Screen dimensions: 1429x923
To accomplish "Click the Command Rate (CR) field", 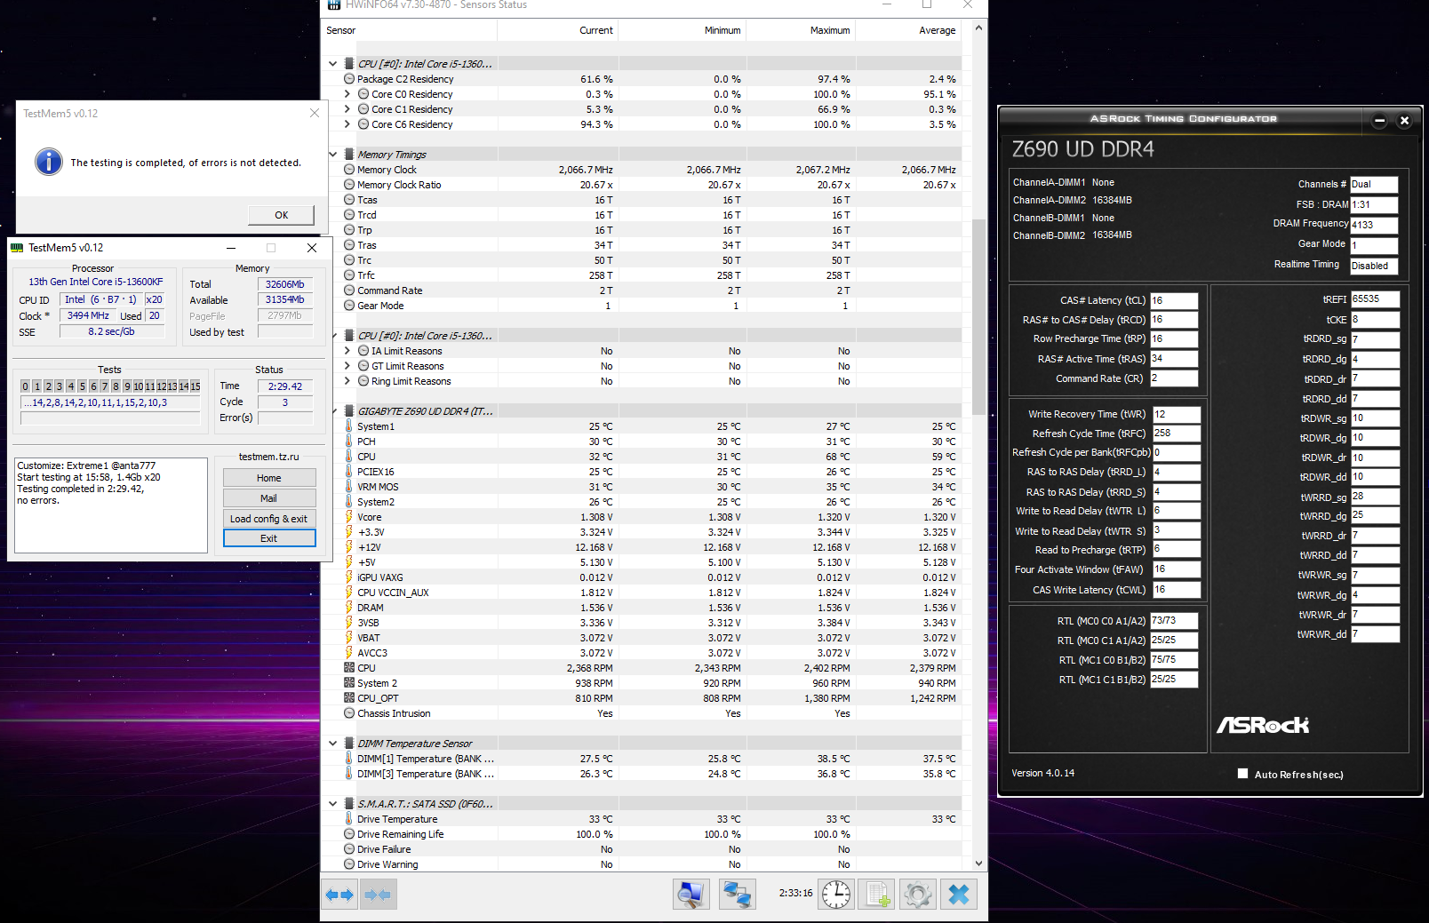I will click(1174, 378).
